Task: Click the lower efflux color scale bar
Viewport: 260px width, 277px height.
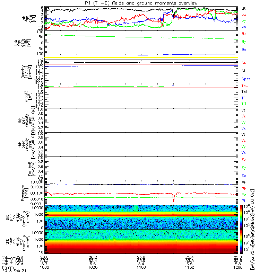Action: 241,242
